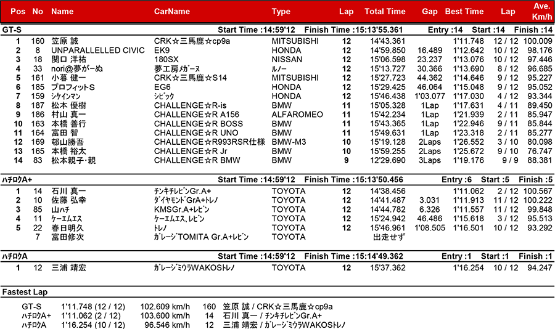Viewport: 555px width, 329px height.
Task: Select total time 14'43.361
Action: click(x=388, y=41)
